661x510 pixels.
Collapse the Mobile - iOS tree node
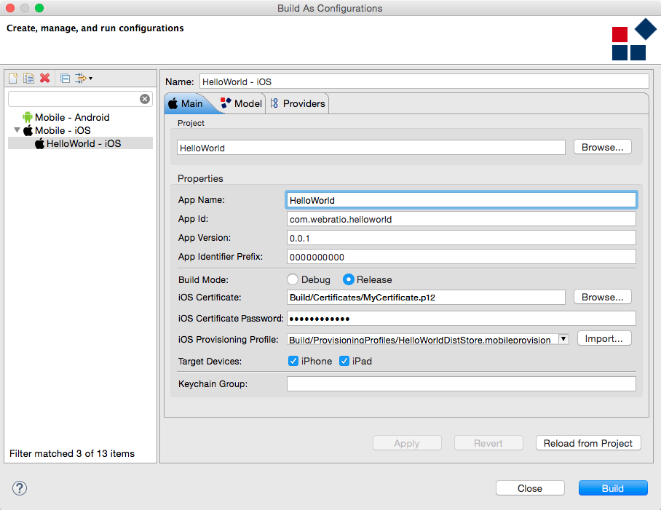[x=17, y=130]
